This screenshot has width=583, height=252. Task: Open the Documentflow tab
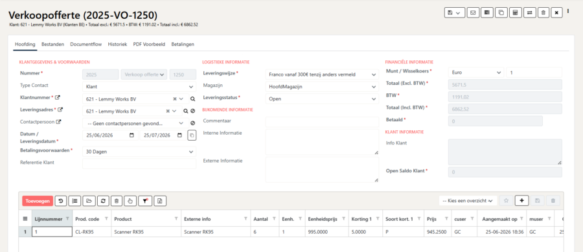(x=86, y=44)
